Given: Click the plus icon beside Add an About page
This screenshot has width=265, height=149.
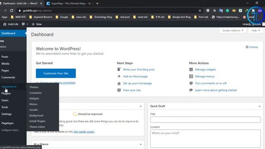Looking at the screenshot, I should pos(119,76).
